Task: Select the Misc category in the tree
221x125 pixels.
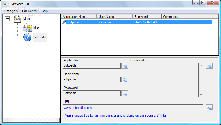Action: click(37, 28)
